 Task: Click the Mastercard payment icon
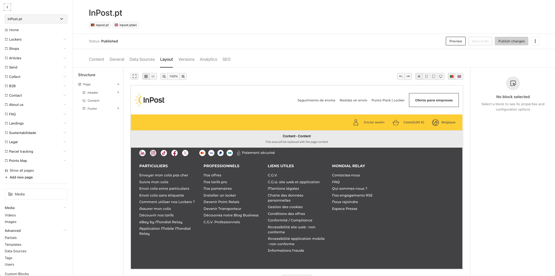pyautogui.click(x=202, y=153)
